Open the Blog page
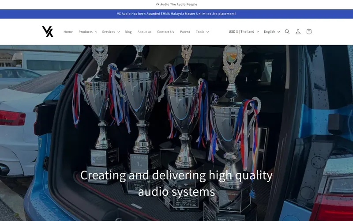 tap(128, 32)
